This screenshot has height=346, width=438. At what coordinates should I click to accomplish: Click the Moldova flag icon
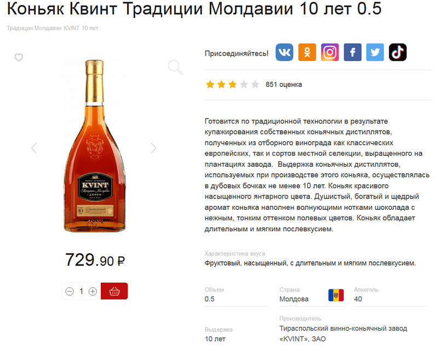pyautogui.click(x=336, y=295)
